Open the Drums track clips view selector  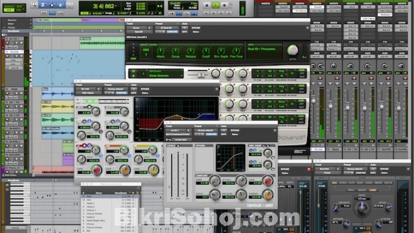click(13, 60)
